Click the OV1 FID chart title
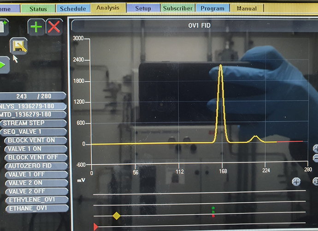Screen dimensions: 318x231 click(x=200, y=25)
